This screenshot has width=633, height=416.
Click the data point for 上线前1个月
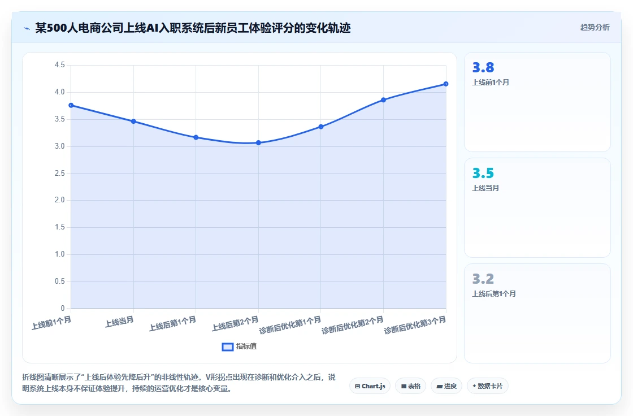pyautogui.click(x=71, y=106)
